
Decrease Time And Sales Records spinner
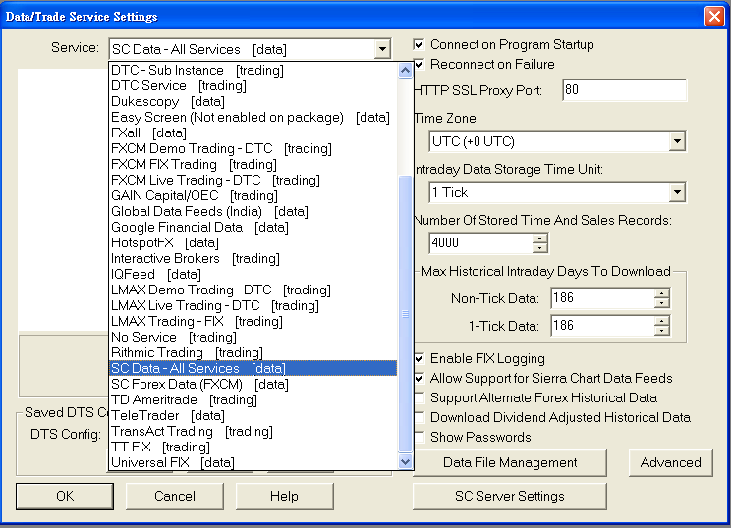coord(539,248)
